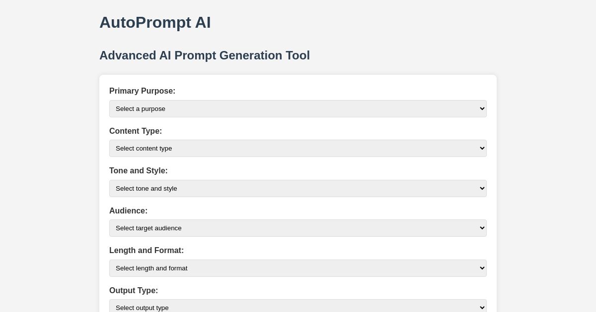Open the Primary Purpose dropdown
Screen dimensions: 596x312
(x=298, y=108)
